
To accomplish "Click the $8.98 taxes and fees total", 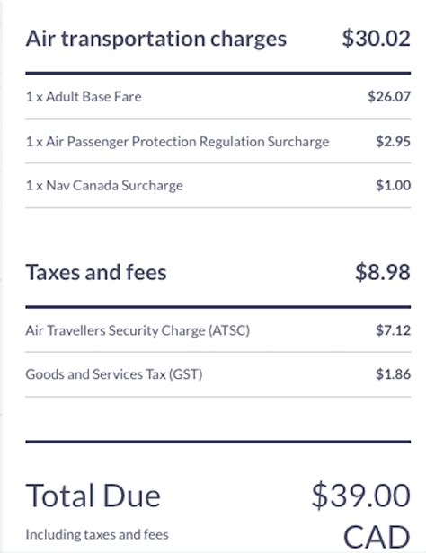I will (383, 272).
